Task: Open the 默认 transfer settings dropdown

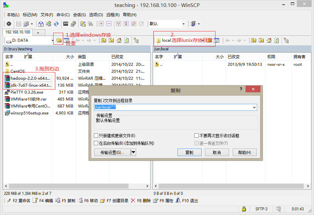Action: click(183, 24)
